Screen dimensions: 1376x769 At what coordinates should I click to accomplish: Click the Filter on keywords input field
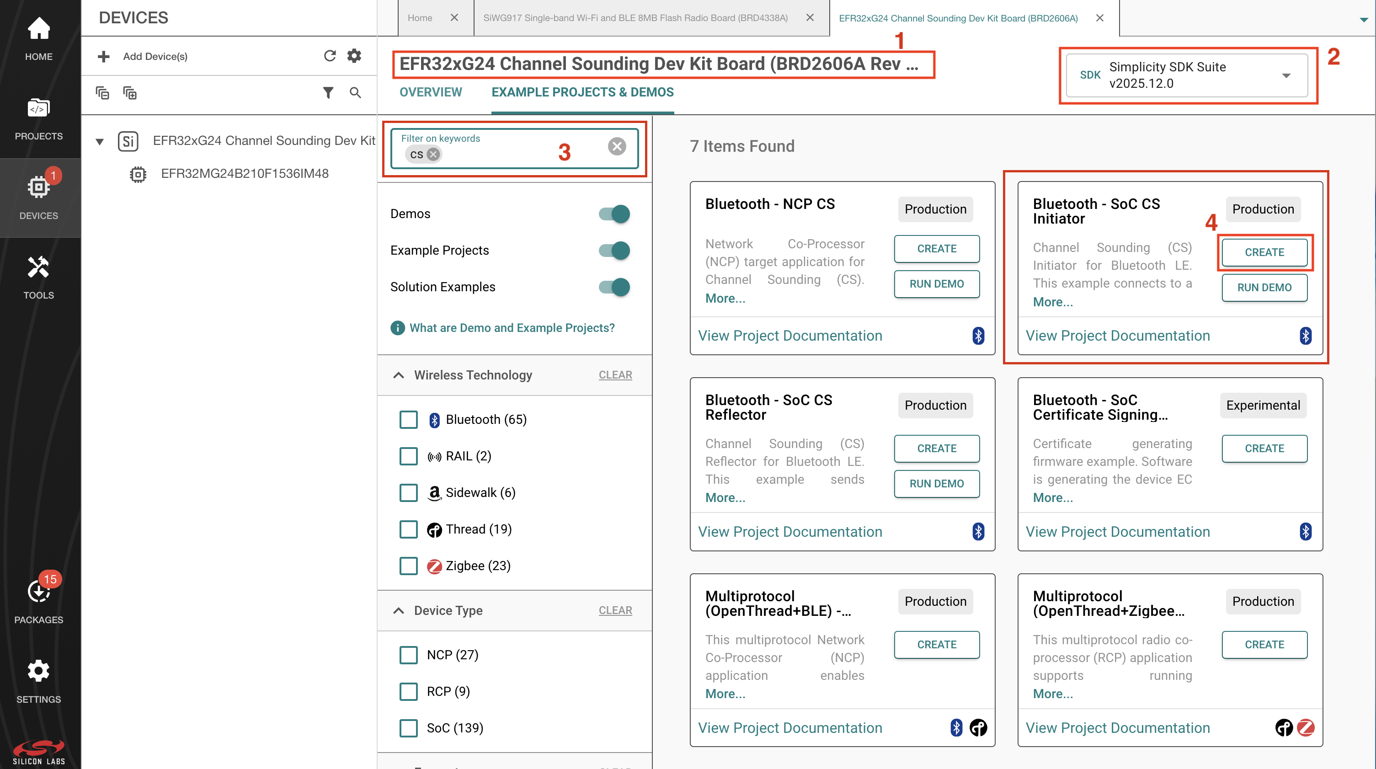tap(514, 149)
